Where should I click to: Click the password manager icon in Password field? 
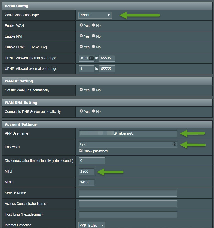click(x=174, y=144)
